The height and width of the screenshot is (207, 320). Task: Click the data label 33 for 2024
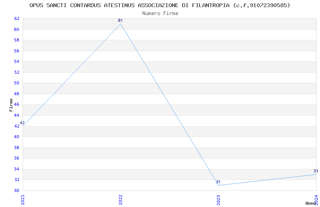(x=316, y=171)
